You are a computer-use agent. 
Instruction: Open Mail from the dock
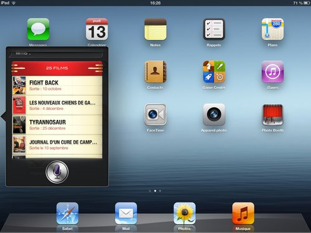pos(126,214)
